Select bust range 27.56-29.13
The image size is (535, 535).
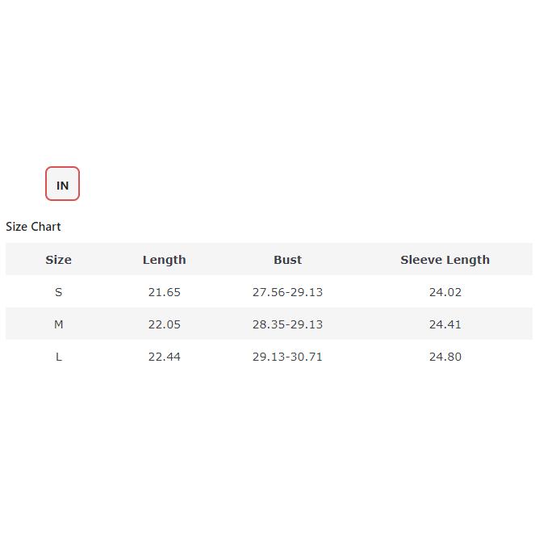(287, 292)
